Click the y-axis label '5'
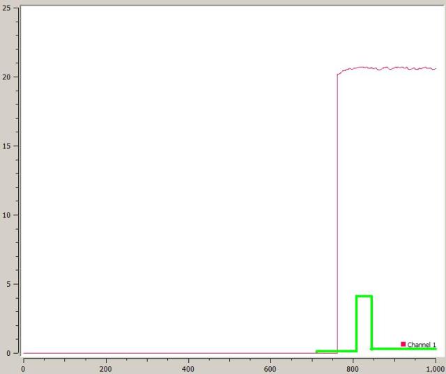The image size is (446, 374). click(8, 284)
